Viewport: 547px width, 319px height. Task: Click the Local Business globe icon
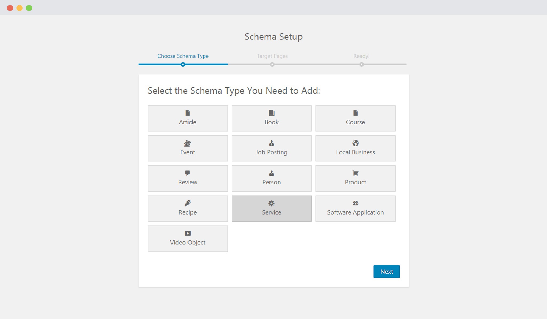click(x=355, y=143)
